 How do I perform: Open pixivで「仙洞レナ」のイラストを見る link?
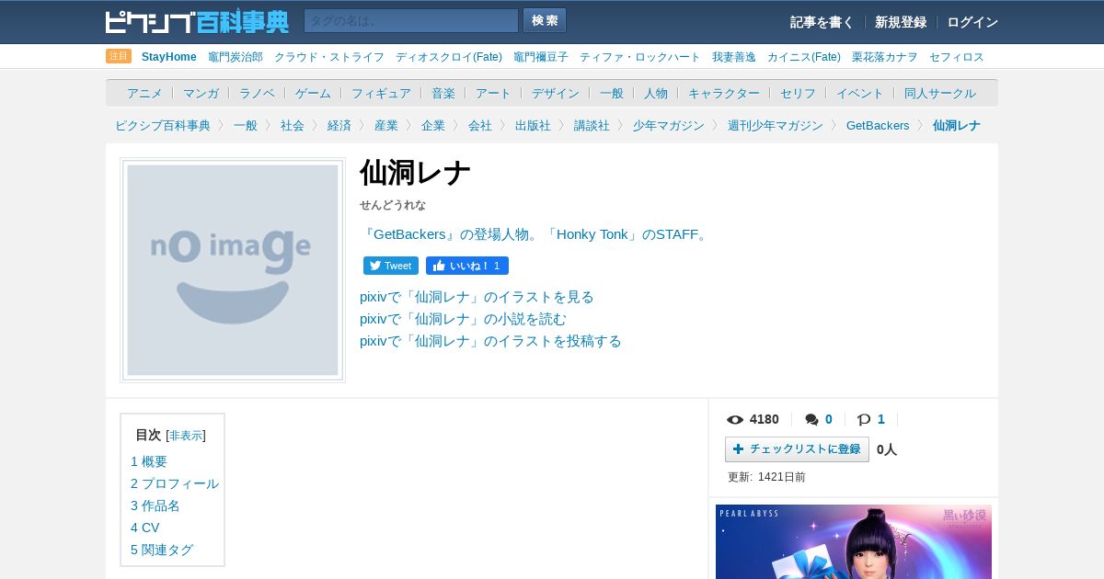(x=477, y=297)
